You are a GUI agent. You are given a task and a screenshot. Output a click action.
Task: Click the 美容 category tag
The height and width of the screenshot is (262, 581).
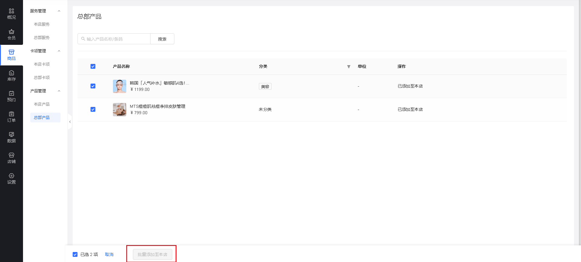265,86
